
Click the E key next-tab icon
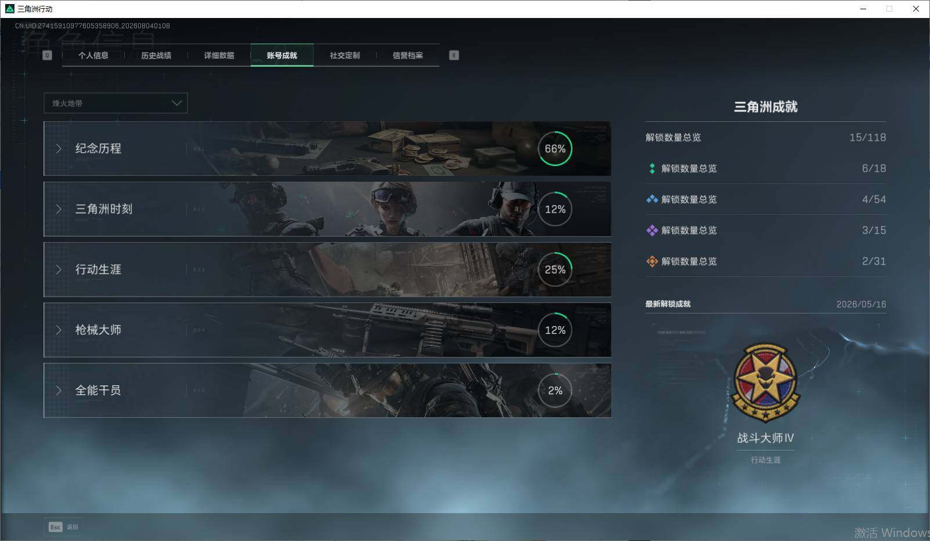454,55
